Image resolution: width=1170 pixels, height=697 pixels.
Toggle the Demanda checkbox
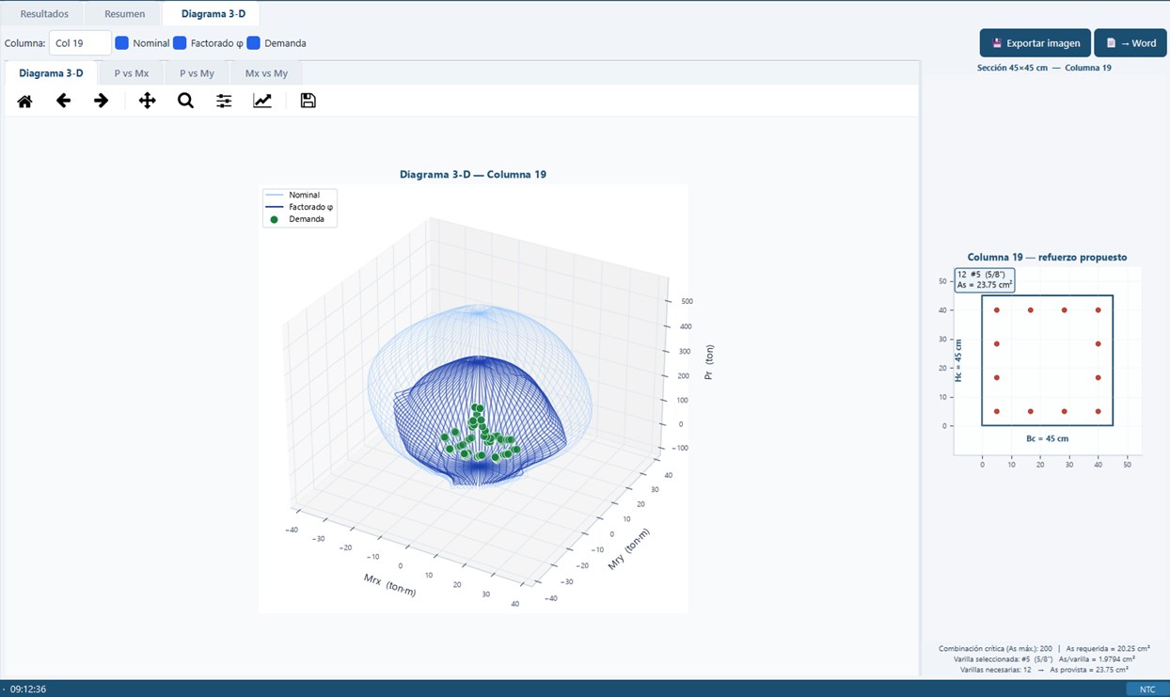coord(253,43)
